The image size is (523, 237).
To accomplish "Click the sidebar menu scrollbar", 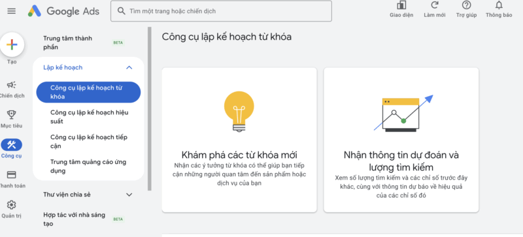I will pos(150,108).
